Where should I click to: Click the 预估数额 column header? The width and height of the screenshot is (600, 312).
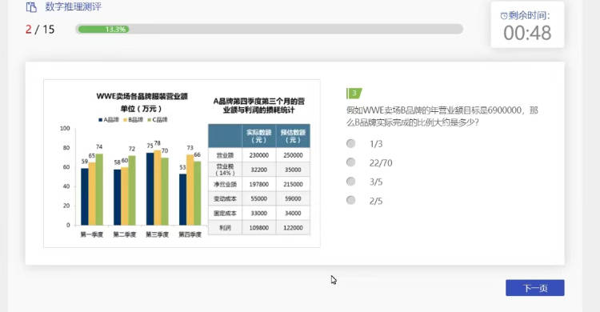pyautogui.click(x=293, y=136)
